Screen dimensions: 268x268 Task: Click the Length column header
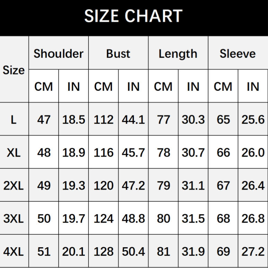point(178,54)
